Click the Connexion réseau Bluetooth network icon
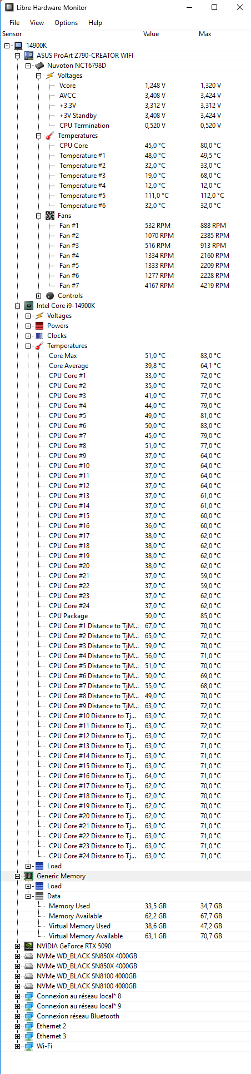Image resolution: width=251 pixels, height=1074 pixels. (x=29, y=1016)
